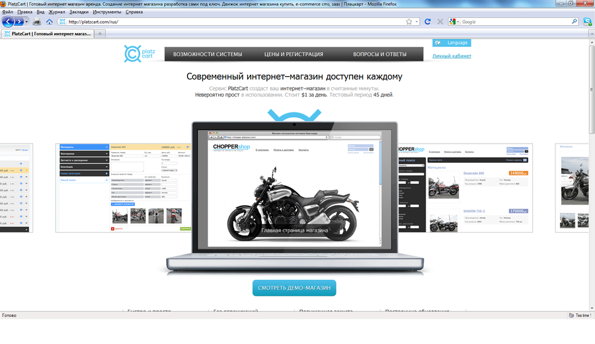This screenshot has height=344, width=595.
Task: Click the Личный кабинет link
Action: 452,56
